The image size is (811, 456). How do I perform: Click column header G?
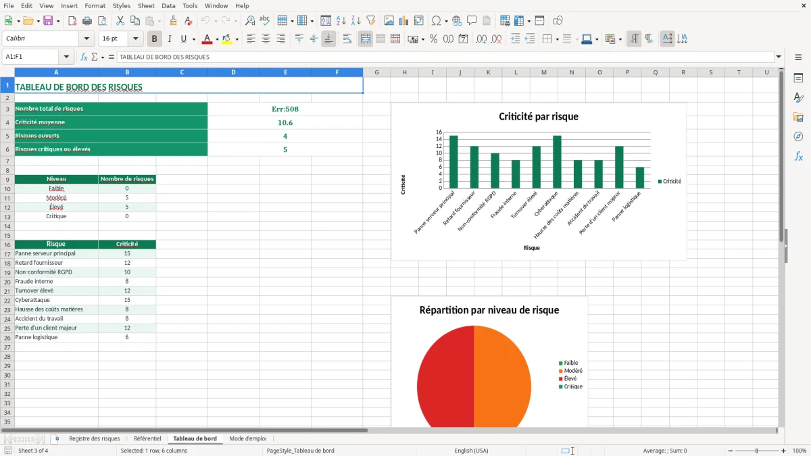376,72
